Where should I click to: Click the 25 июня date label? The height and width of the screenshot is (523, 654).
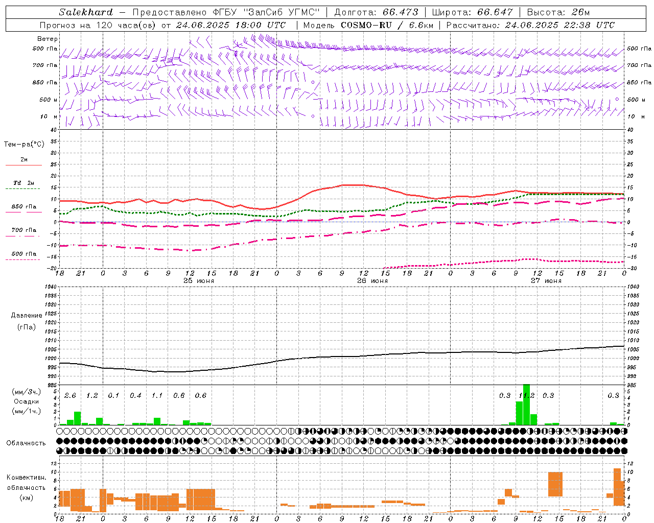pyautogui.click(x=199, y=281)
